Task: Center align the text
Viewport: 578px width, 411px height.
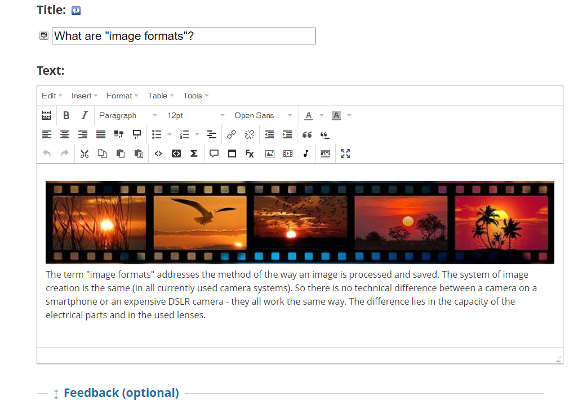Action: click(65, 135)
